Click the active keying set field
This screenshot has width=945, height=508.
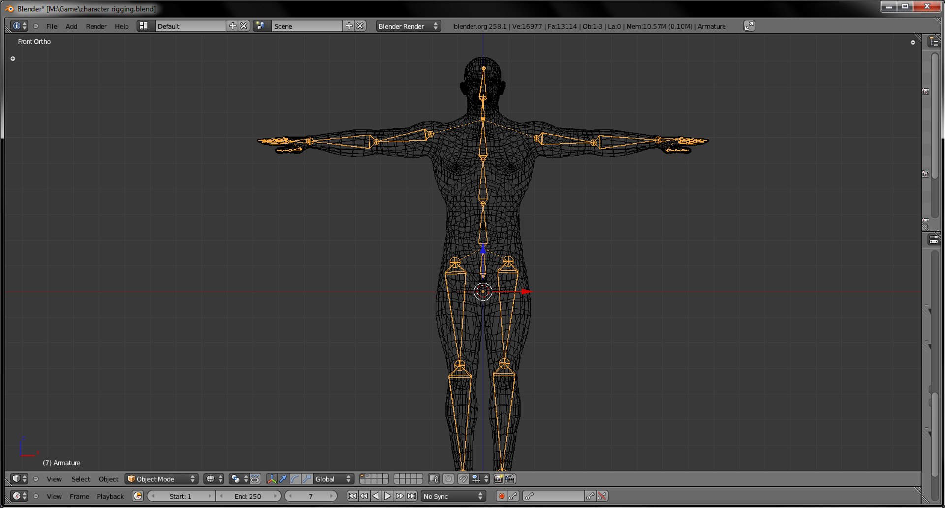tap(554, 496)
